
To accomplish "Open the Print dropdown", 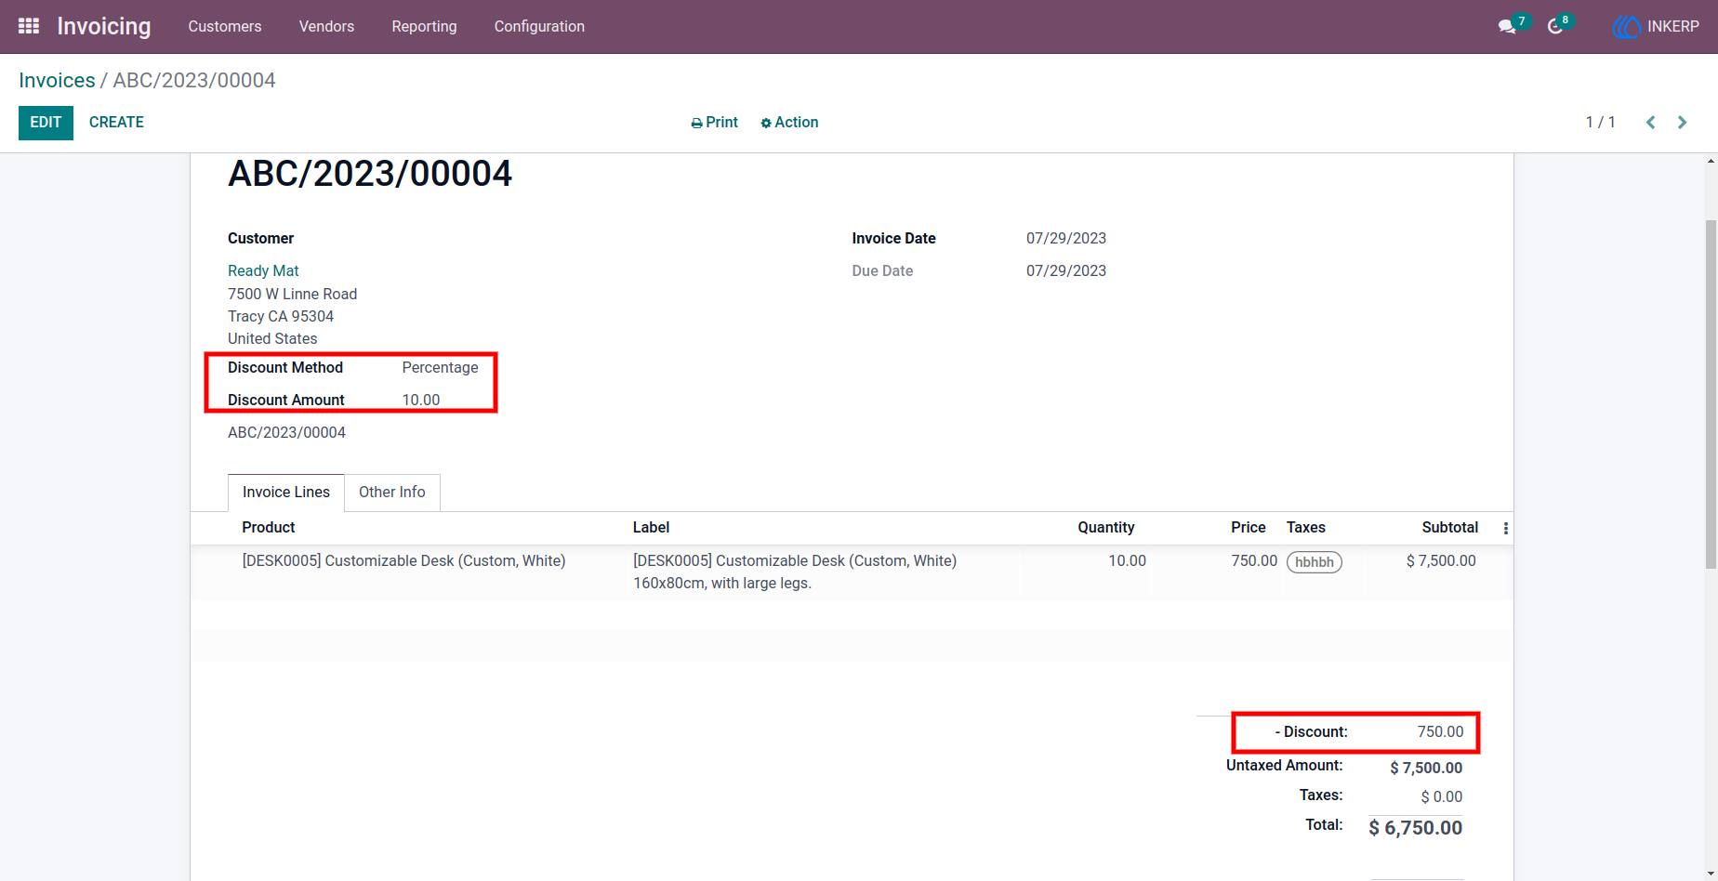I will 714,123.
